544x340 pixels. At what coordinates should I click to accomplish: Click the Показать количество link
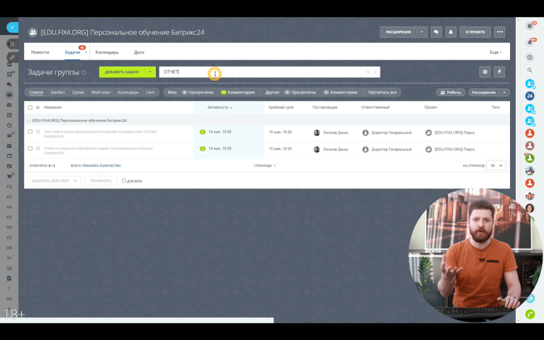pyautogui.click(x=101, y=166)
